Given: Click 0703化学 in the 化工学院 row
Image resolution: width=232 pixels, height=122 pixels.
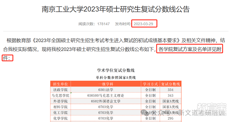Looking at the screenshot, I should [106, 113].
